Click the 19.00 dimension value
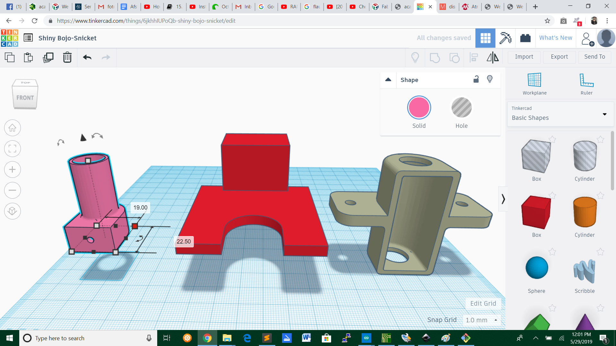This screenshot has width=616, height=346. tap(141, 208)
